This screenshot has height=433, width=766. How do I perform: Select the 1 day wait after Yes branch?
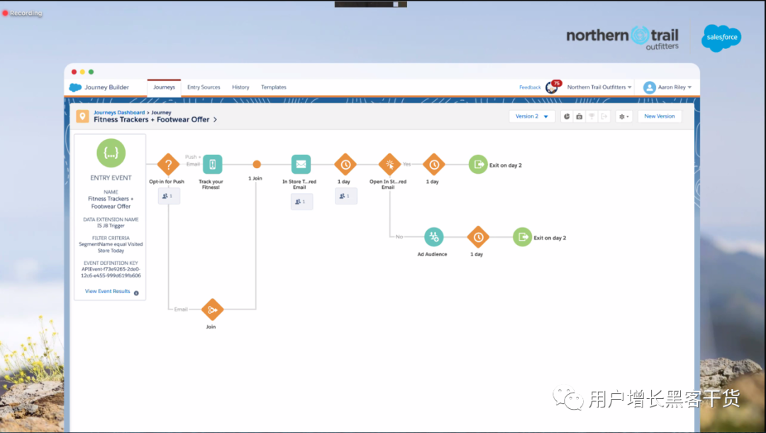(434, 165)
